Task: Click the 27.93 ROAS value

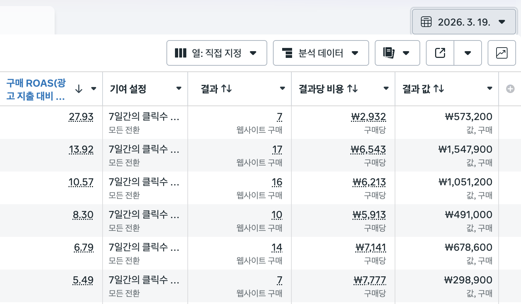Action: pyautogui.click(x=81, y=117)
